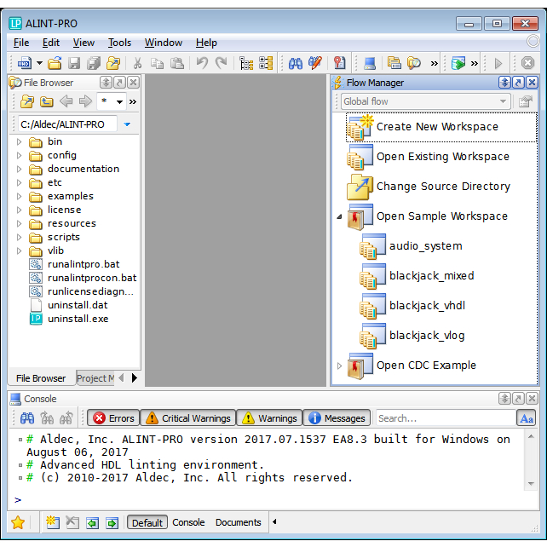
Task: Click the new perspective sparkle icon in status bar
Action: point(53,522)
